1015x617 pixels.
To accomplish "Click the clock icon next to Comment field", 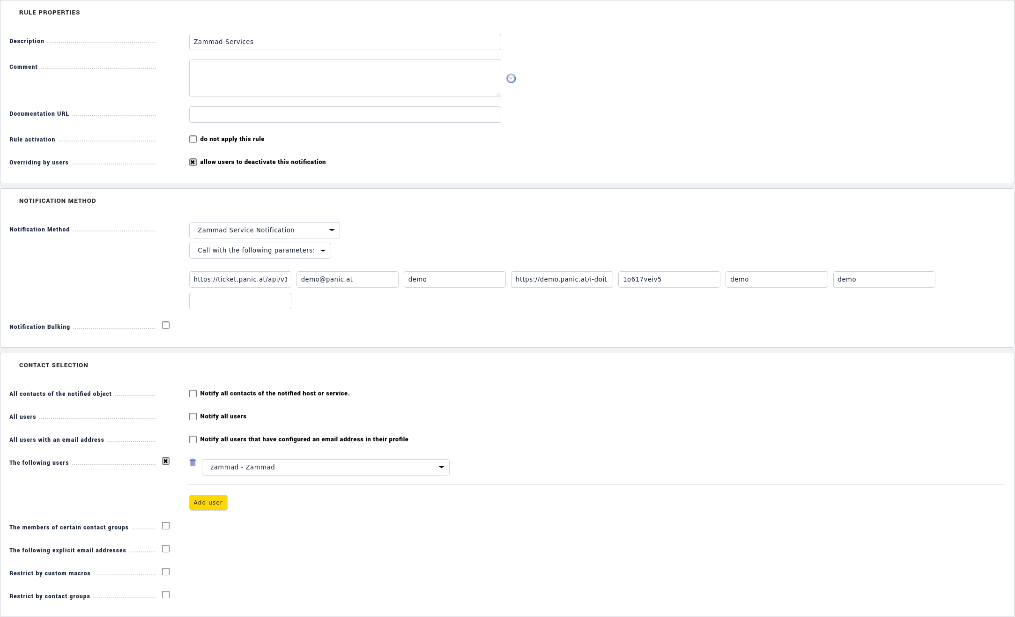I will click(x=511, y=78).
